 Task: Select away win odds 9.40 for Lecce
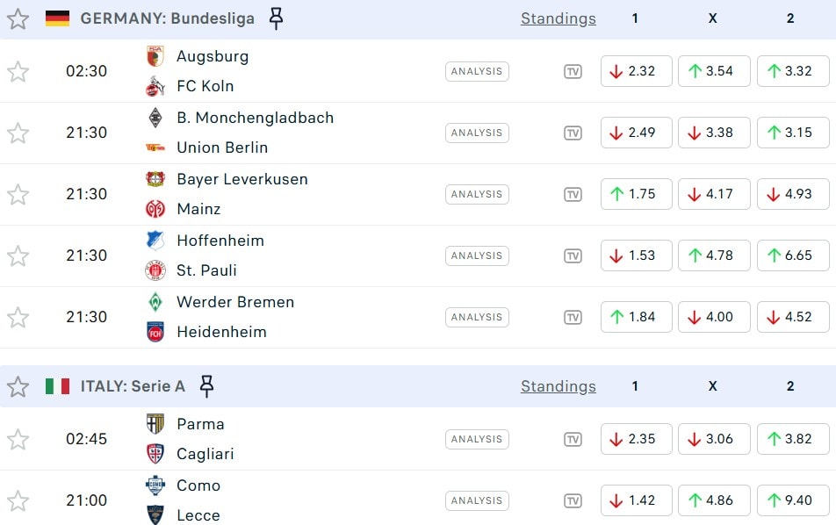tap(790, 500)
